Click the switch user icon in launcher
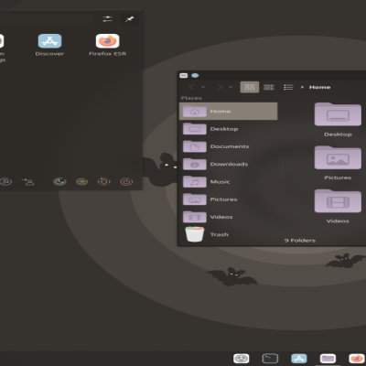Viewport: 366px width, 366px height. [x=27, y=182]
